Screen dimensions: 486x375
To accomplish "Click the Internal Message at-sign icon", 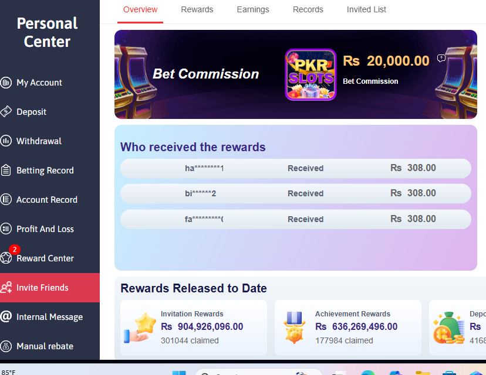I will click(6, 316).
